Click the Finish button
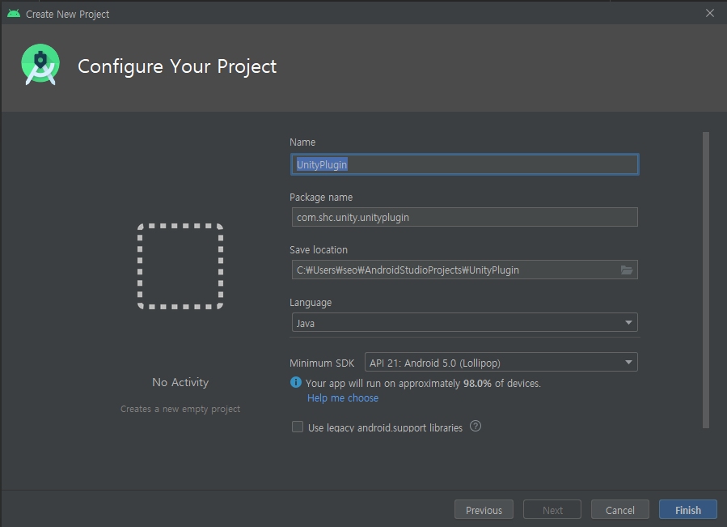The image size is (727, 527). tap(688, 510)
